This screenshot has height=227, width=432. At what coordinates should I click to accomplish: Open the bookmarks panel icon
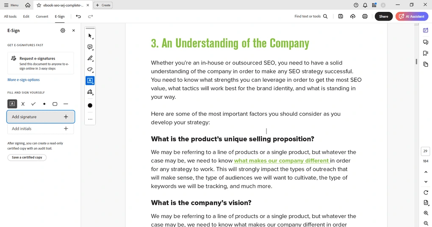pos(426,53)
